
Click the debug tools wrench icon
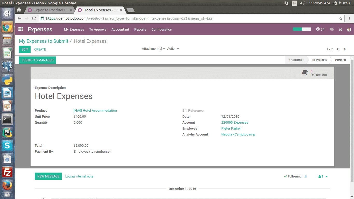coord(341,30)
